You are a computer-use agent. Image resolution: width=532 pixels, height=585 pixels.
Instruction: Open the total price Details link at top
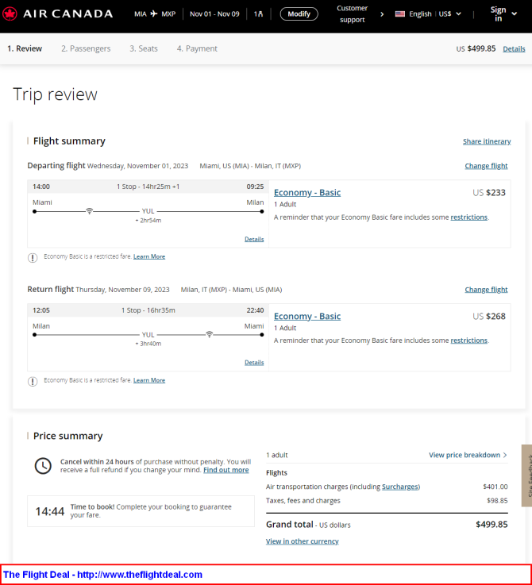pos(514,49)
